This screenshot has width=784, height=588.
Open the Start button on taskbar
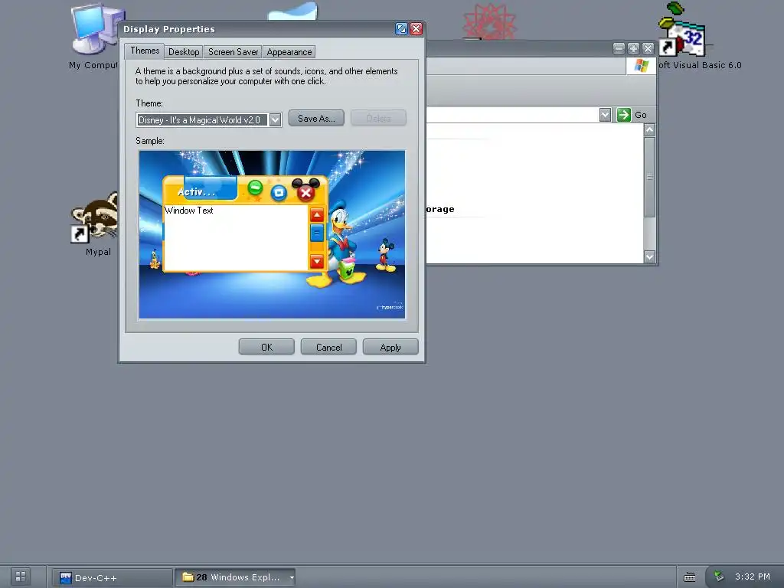click(21, 577)
